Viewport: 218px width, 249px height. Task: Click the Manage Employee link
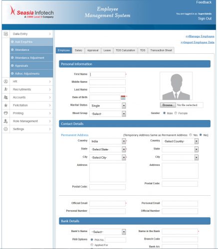click(x=200, y=36)
